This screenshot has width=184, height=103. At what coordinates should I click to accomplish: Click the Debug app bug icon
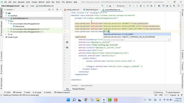coord(141,6)
